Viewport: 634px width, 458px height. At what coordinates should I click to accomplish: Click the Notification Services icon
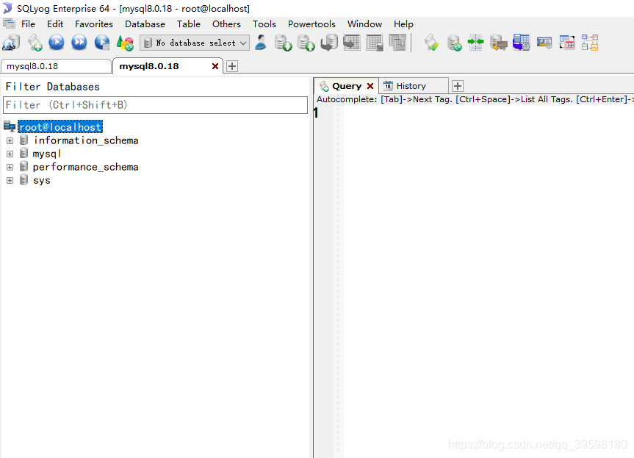click(544, 43)
